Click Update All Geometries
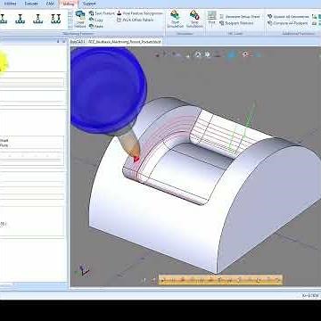Screen dimensions: 321x321 (288, 16)
